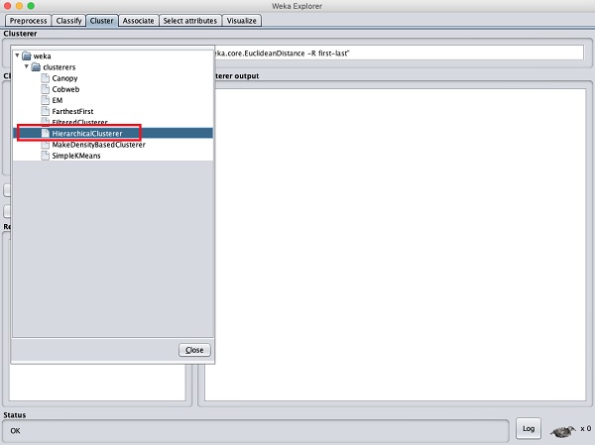Click inside the clusterer output area

396,245
